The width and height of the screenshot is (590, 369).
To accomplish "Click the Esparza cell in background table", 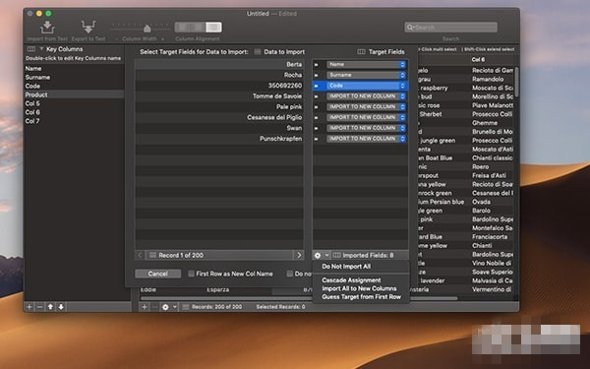I will (x=218, y=289).
